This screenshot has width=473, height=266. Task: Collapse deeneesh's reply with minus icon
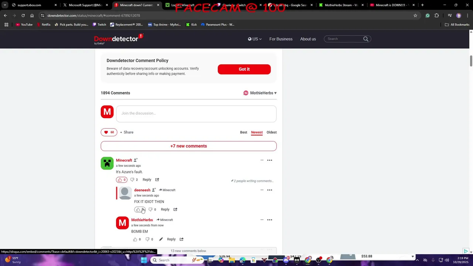click(x=262, y=190)
